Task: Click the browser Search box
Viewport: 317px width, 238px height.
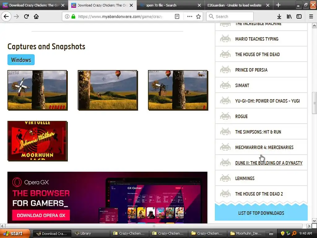Action: point(230,16)
